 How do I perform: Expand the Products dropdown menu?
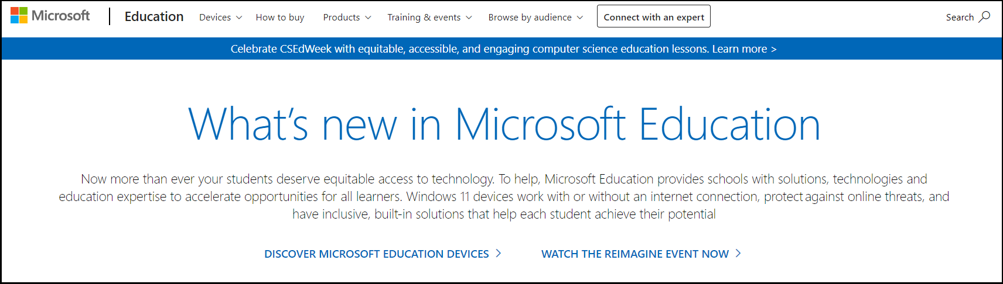347,18
